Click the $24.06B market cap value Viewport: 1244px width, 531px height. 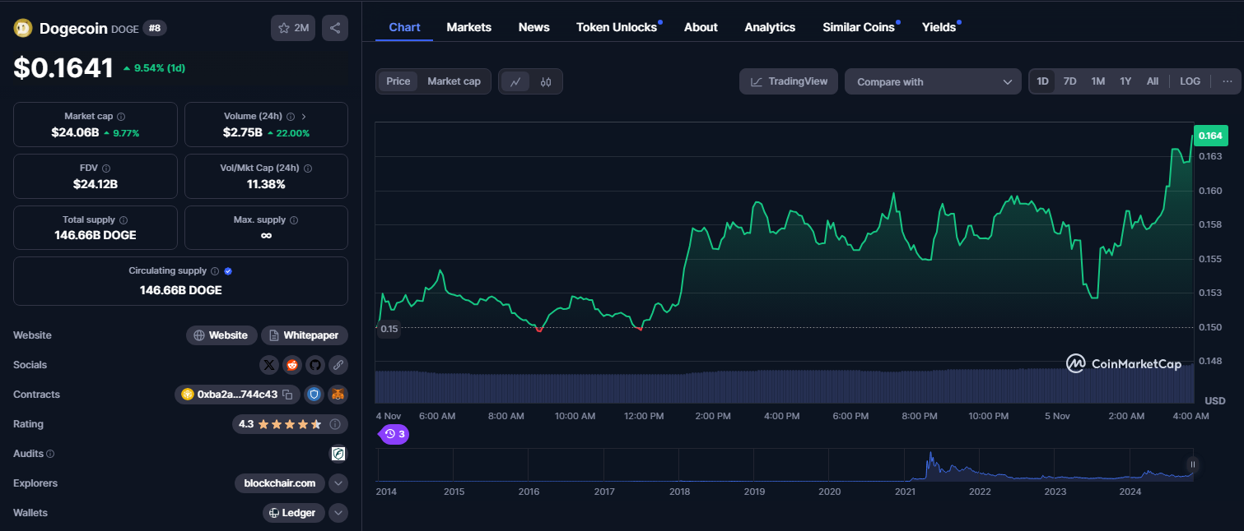75,132
